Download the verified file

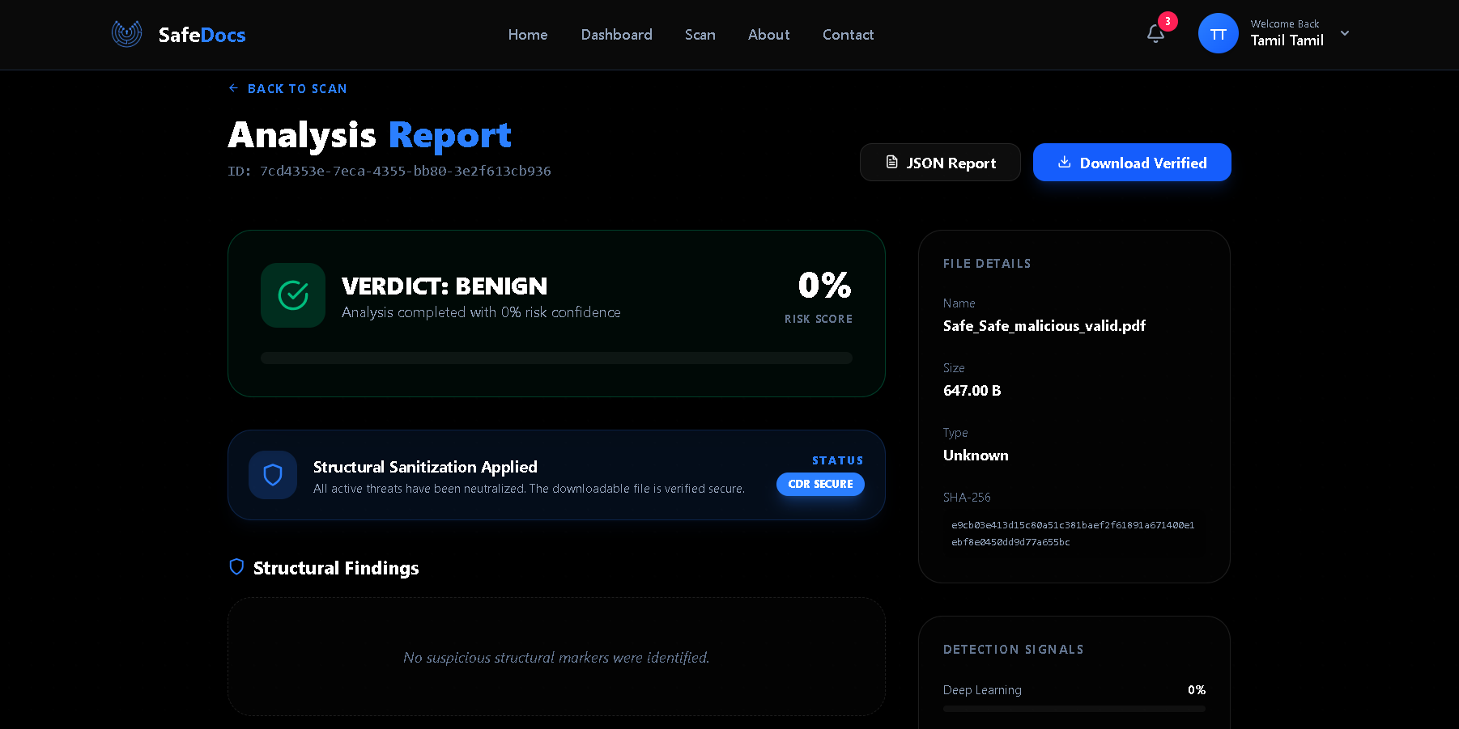(1132, 163)
